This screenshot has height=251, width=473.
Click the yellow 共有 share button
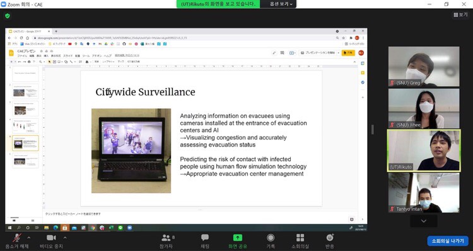coord(348,53)
